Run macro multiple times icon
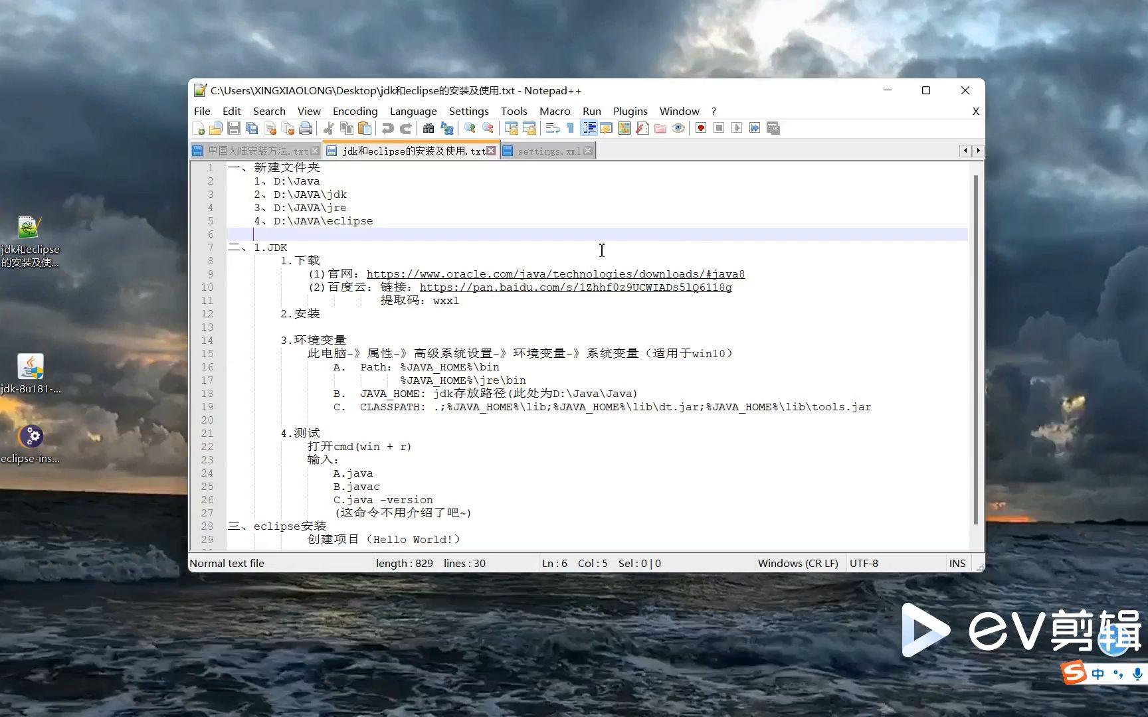Image resolution: width=1148 pixels, height=717 pixels. tap(755, 128)
